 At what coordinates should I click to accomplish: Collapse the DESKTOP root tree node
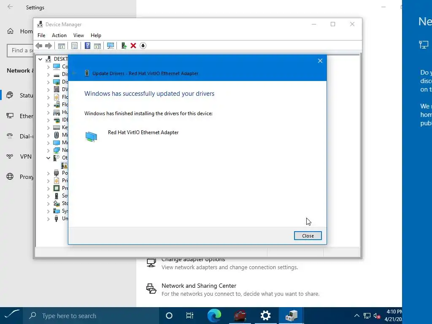coord(40,59)
